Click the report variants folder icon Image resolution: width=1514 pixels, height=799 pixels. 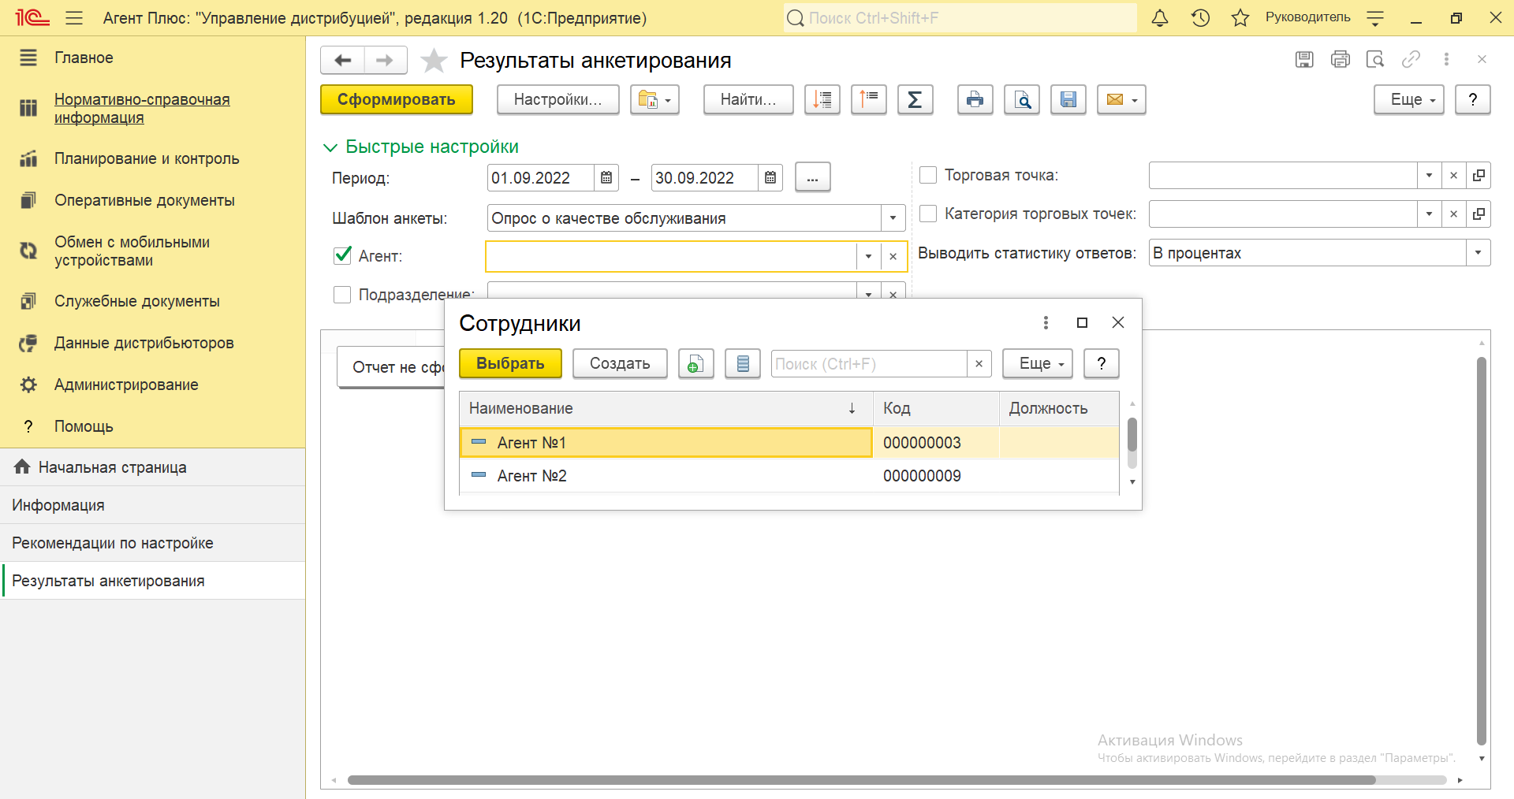click(654, 100)
